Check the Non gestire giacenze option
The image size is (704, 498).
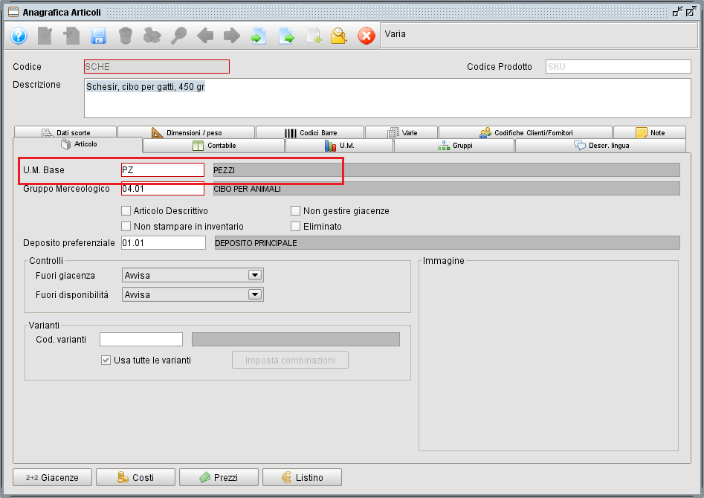[296, 211]
